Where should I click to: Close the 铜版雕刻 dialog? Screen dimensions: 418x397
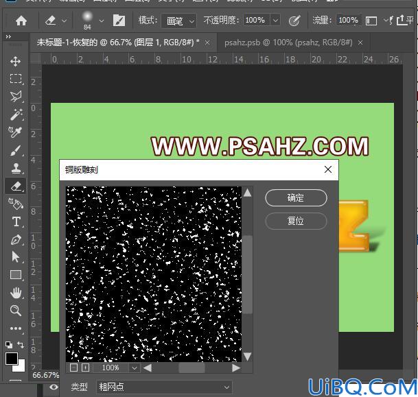coord(328,169)
